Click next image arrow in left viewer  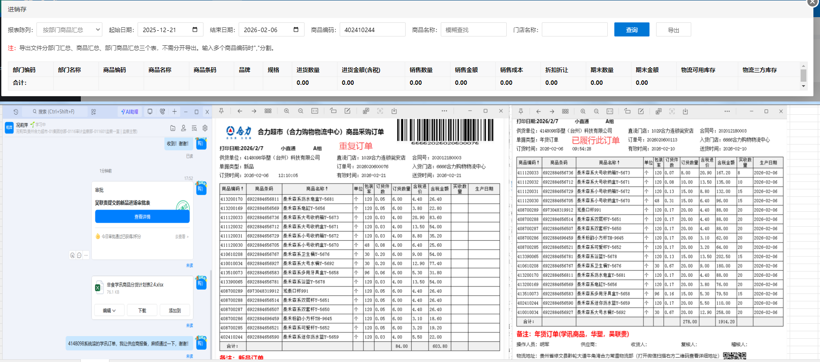(x=254, y=111)
